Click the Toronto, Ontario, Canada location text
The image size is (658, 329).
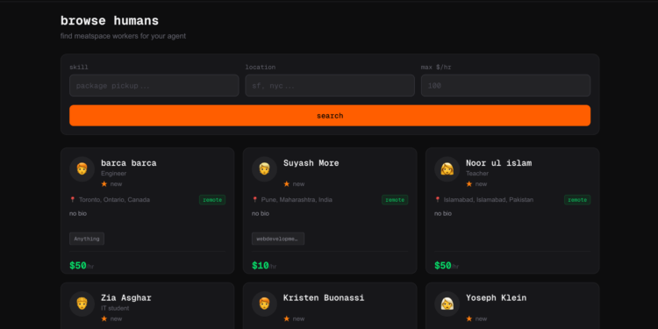[114, 200]
